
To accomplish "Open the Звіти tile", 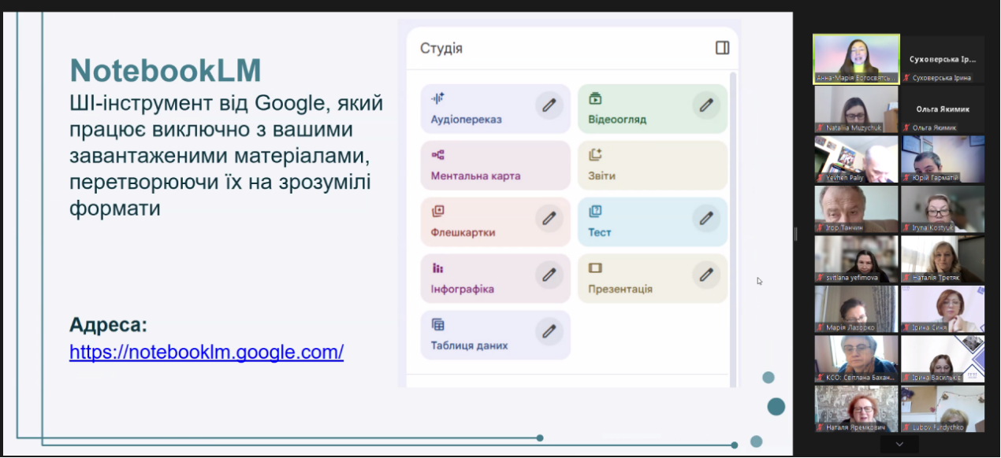I will click(652, 165).
